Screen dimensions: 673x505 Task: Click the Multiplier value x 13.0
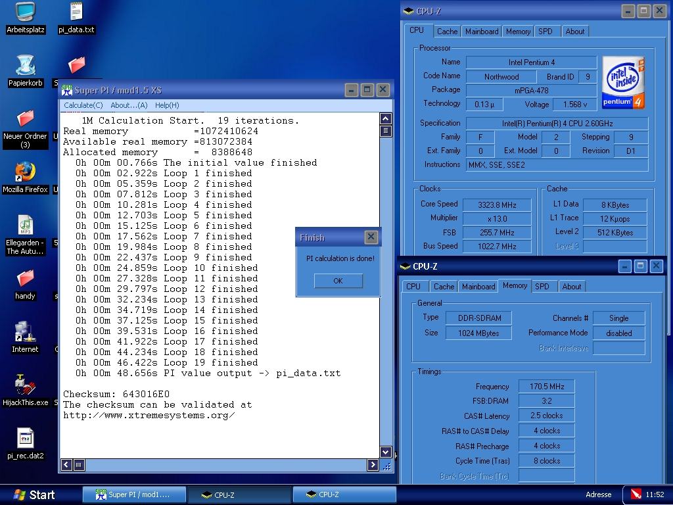point(497,218)
